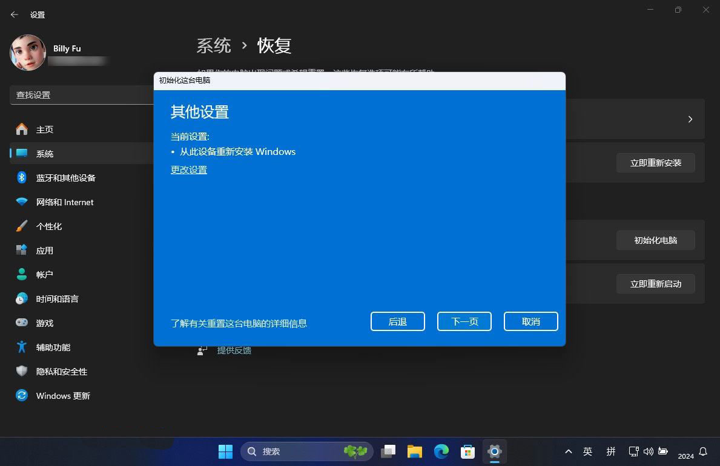
Task: Open the Windows 更新 section
Action: [x=62, y=396]
